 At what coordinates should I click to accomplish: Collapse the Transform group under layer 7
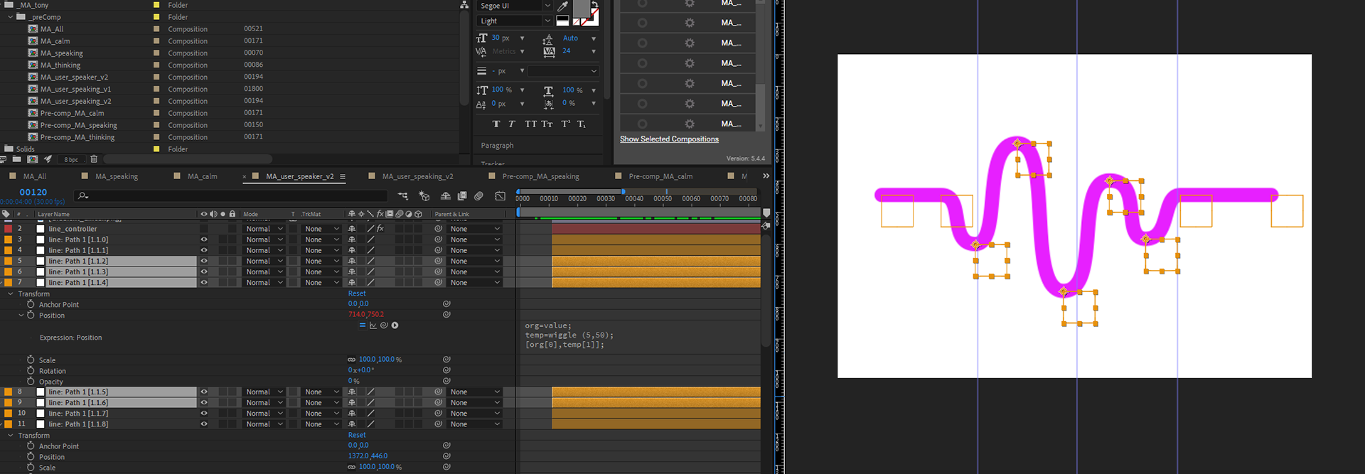pyautogui.click(x=11, y=293)
